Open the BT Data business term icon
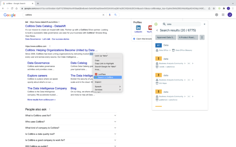The image size is (236, 147). [159, 45]
